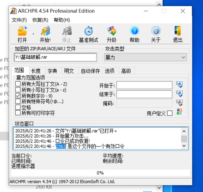This screenshot has width=203, height=192.
Task: Open the 关于 (About) info icon
Action: click(x=156, y=31)
